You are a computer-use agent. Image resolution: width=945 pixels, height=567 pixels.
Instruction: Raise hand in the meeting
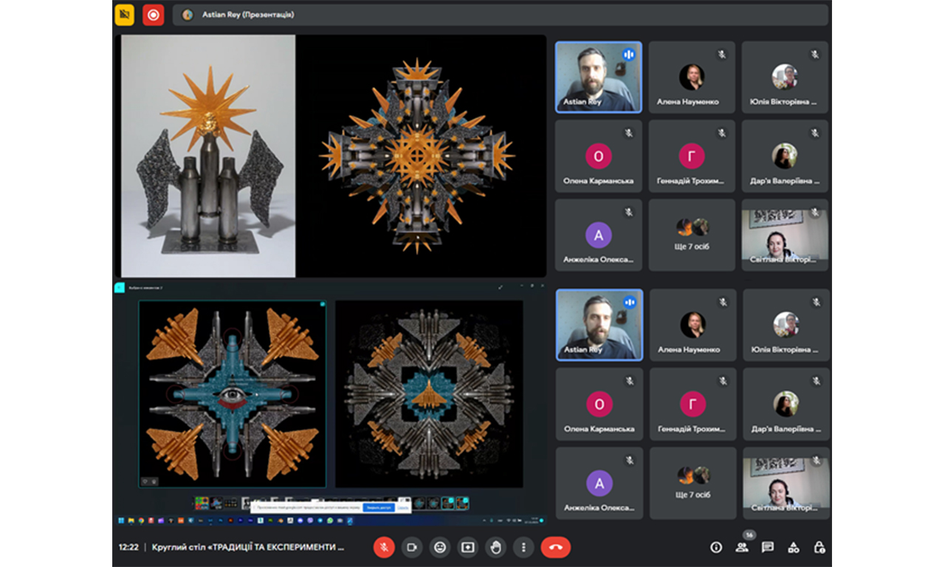pyautogui.click(x=495, y=547)
